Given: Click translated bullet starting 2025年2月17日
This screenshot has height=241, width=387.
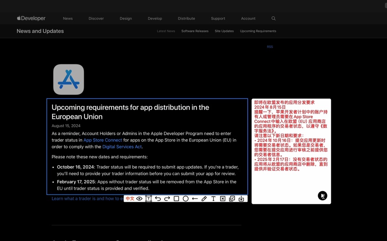Looking at the screenshot, I should click(x=291, y=164).
